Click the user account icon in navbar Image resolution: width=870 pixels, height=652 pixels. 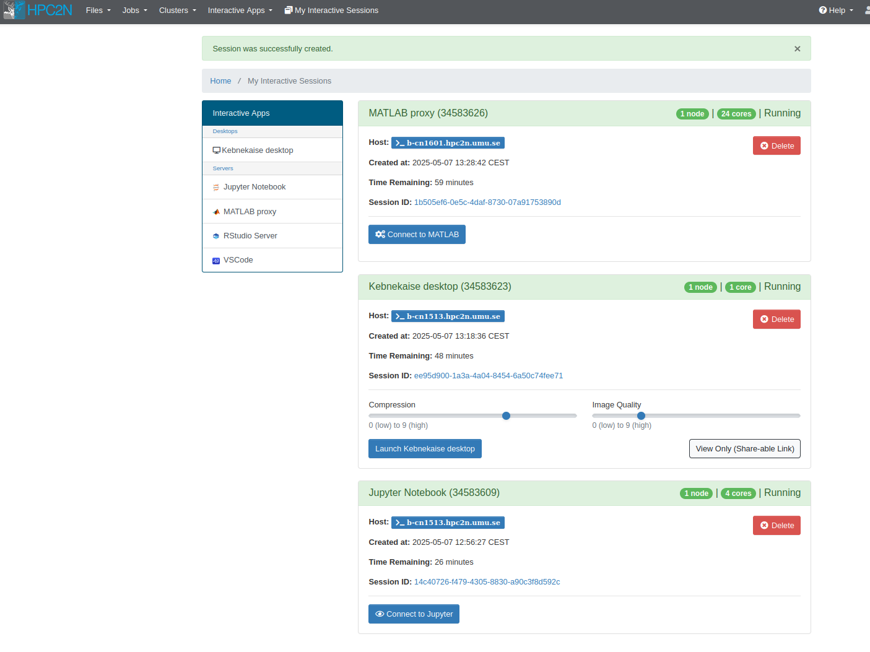[867, 11]
